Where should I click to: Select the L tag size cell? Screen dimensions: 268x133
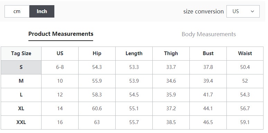point(21,95)
